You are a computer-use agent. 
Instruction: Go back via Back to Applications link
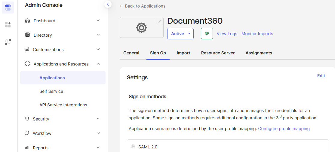pos(143,6)
